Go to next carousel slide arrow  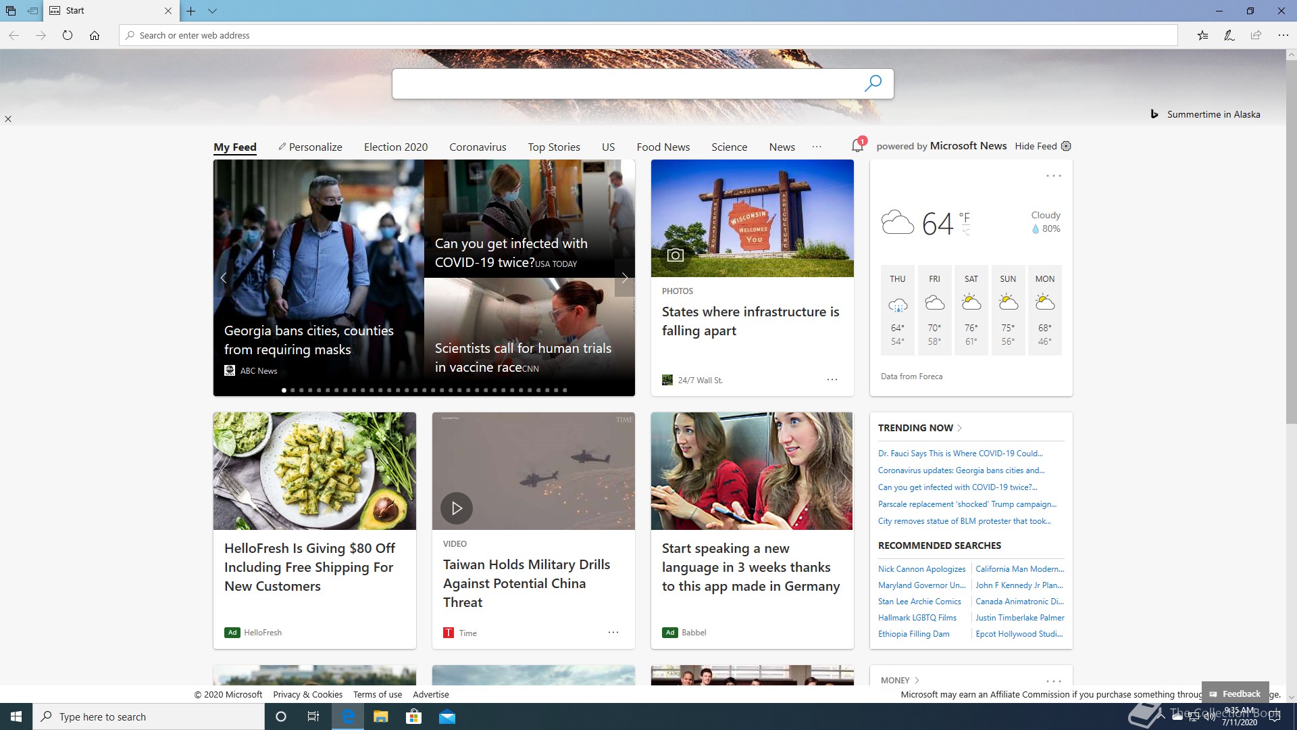point(624,278)
